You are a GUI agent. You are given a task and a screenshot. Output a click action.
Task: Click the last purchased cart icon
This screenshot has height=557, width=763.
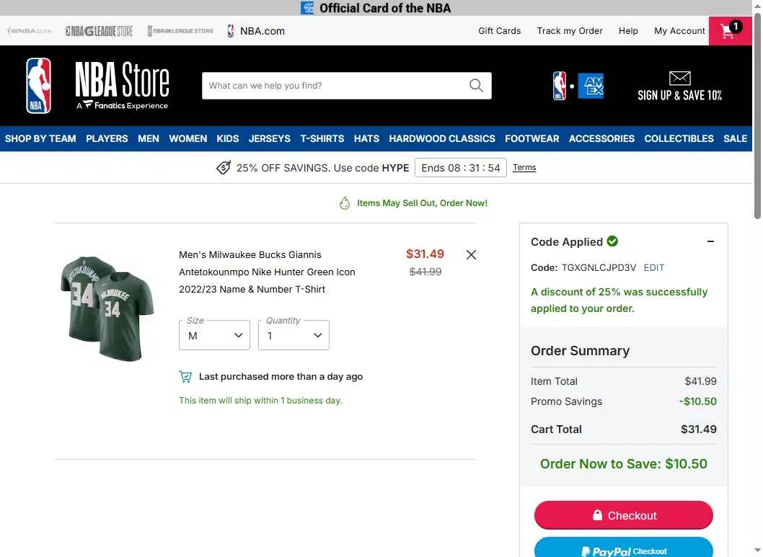(185, 377)
